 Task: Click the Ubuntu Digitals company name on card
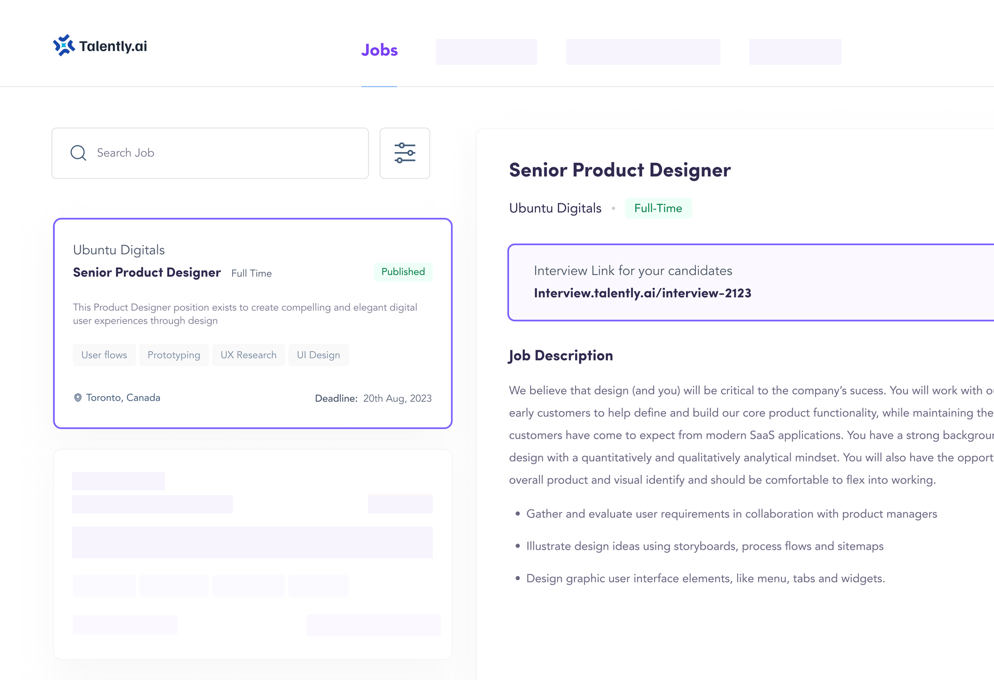click(119, 250)
